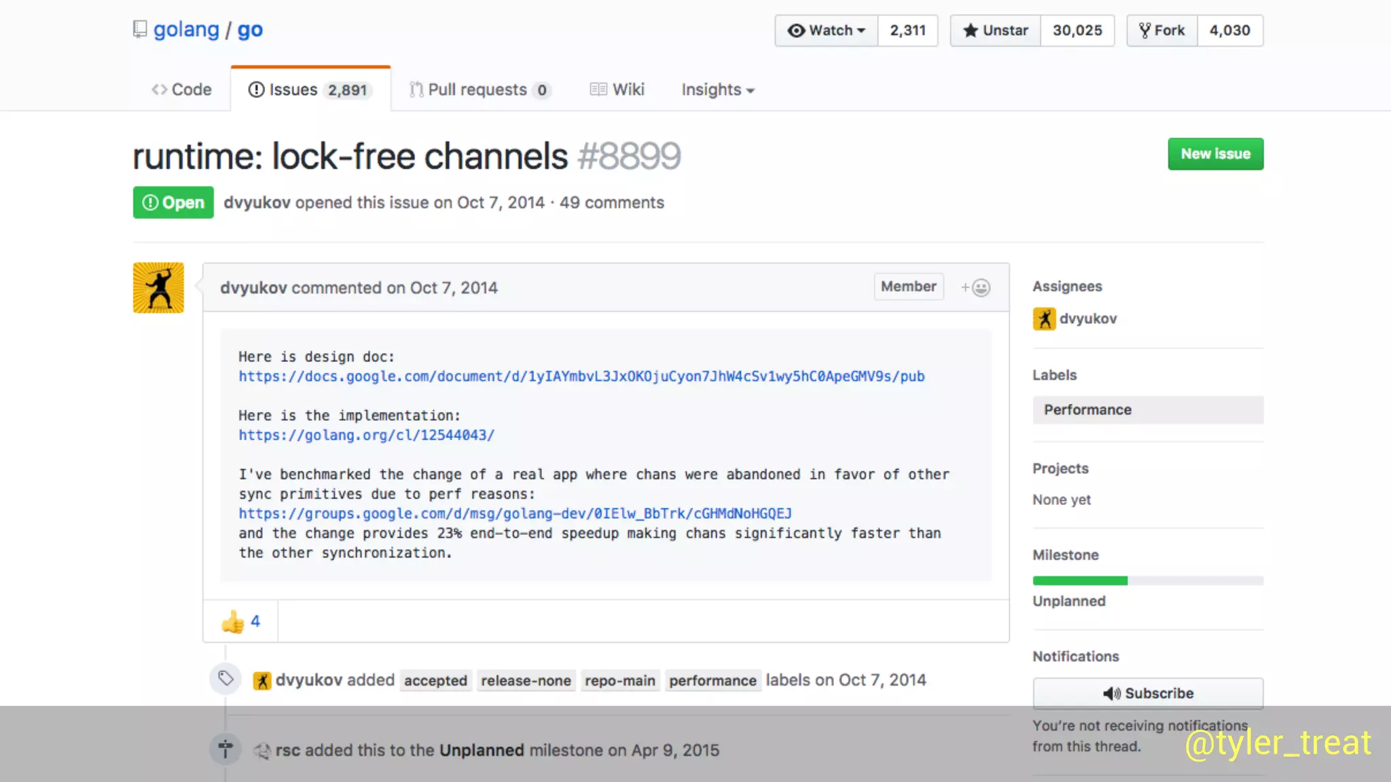Click the milestone signpost icon in the timeline
Image resolution: width=1391 pixels, height=782 pixels.
pyautogui.click(x=226, y=749)
